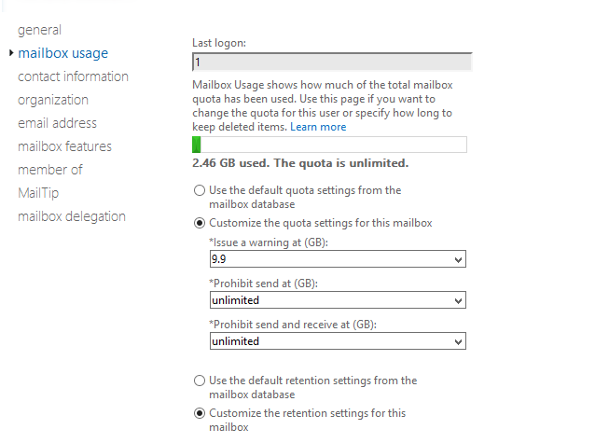Show the member of page
This screenshot has width=595, height=443.
point(49,170)
